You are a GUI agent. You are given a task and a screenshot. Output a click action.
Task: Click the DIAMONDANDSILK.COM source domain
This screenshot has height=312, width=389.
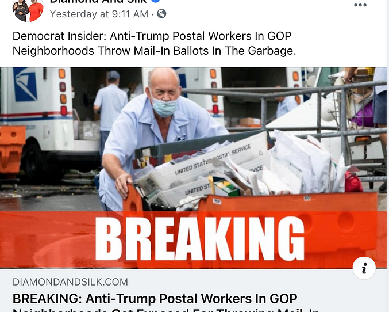coord(70,282)
